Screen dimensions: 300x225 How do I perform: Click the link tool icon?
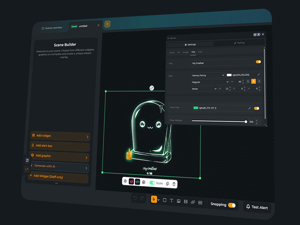point(193,202)
